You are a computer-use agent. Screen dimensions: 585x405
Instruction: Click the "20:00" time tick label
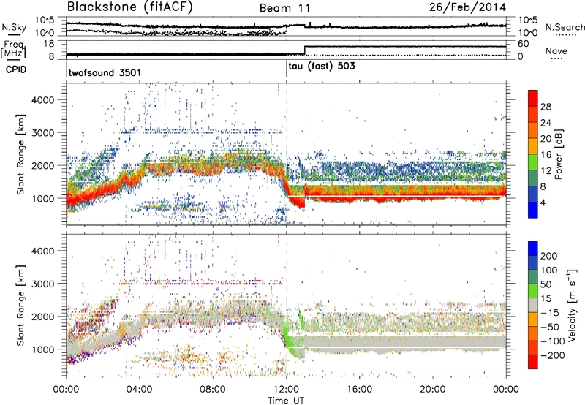click(x=433, y=390)
